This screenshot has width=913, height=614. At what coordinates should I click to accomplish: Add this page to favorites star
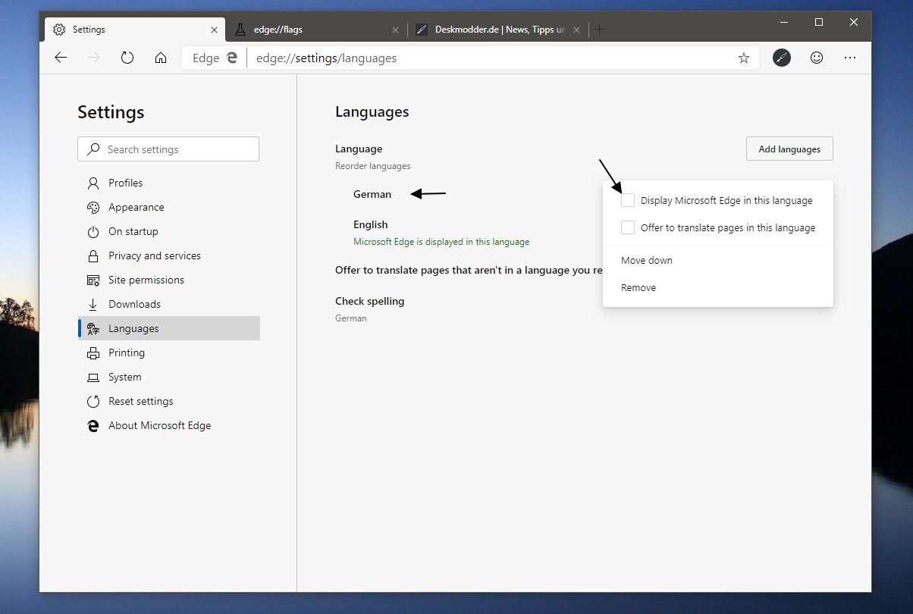pos(744,58)
